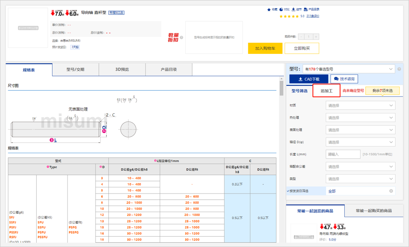
Task: Toggle the 按发货日筛选 checkmark
Action: pyautogui.click(x=288, y=191)
